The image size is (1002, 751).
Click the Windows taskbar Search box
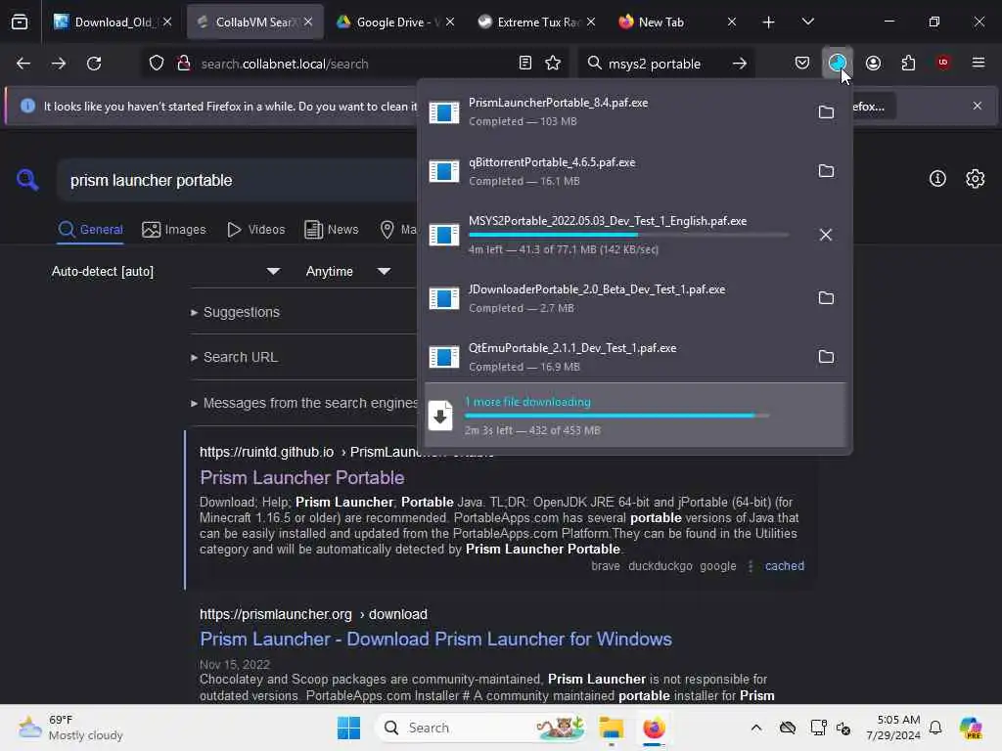pyautogui.click(x=481, y=728)
